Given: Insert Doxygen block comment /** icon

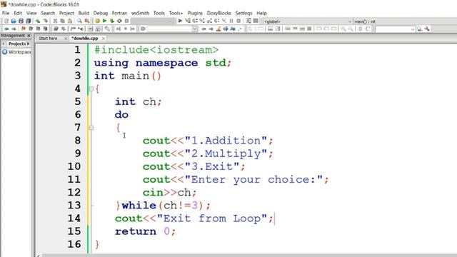Looking at the screenshot, I should pyautogui.click(x=73, y=29).
